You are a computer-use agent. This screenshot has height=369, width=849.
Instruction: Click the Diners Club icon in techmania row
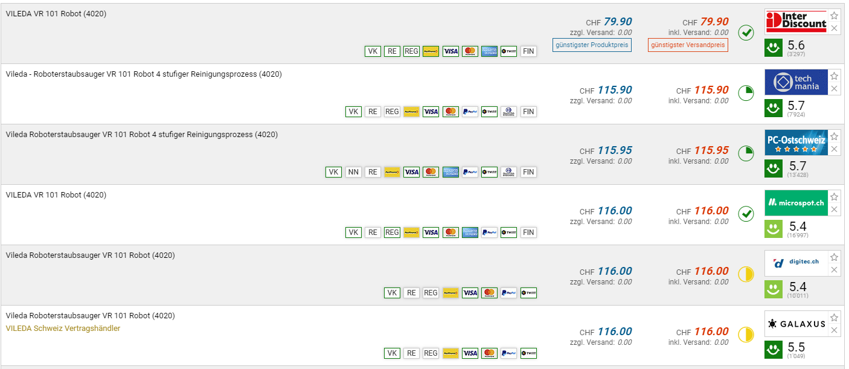(x=508, y=112)
